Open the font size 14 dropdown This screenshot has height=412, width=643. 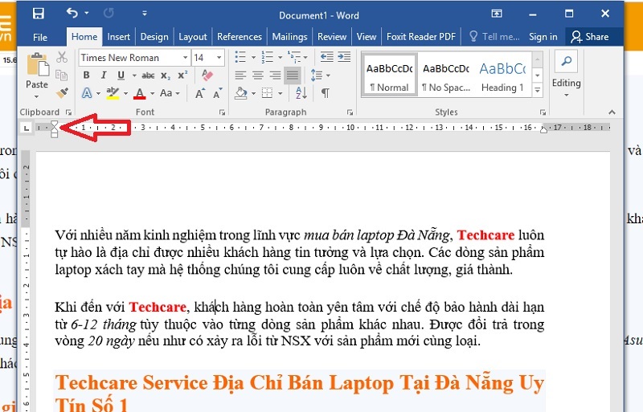[219, 58]
